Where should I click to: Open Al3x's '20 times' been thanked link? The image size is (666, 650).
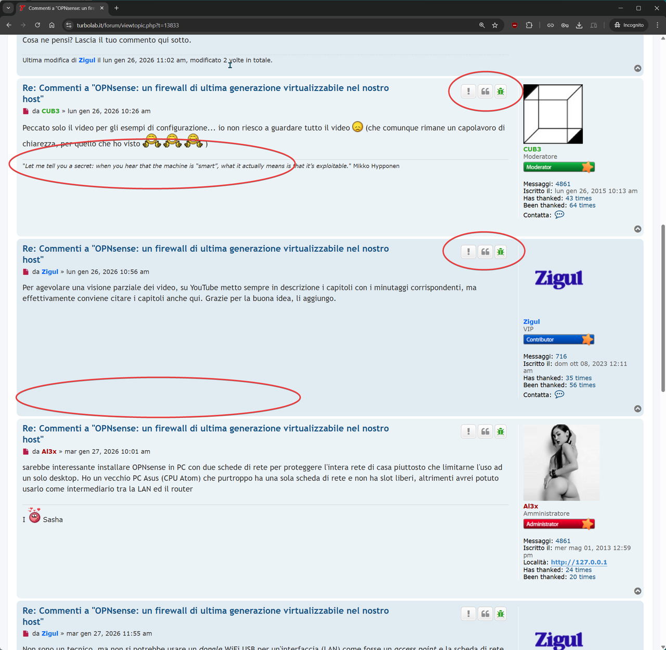coord(582,577)
